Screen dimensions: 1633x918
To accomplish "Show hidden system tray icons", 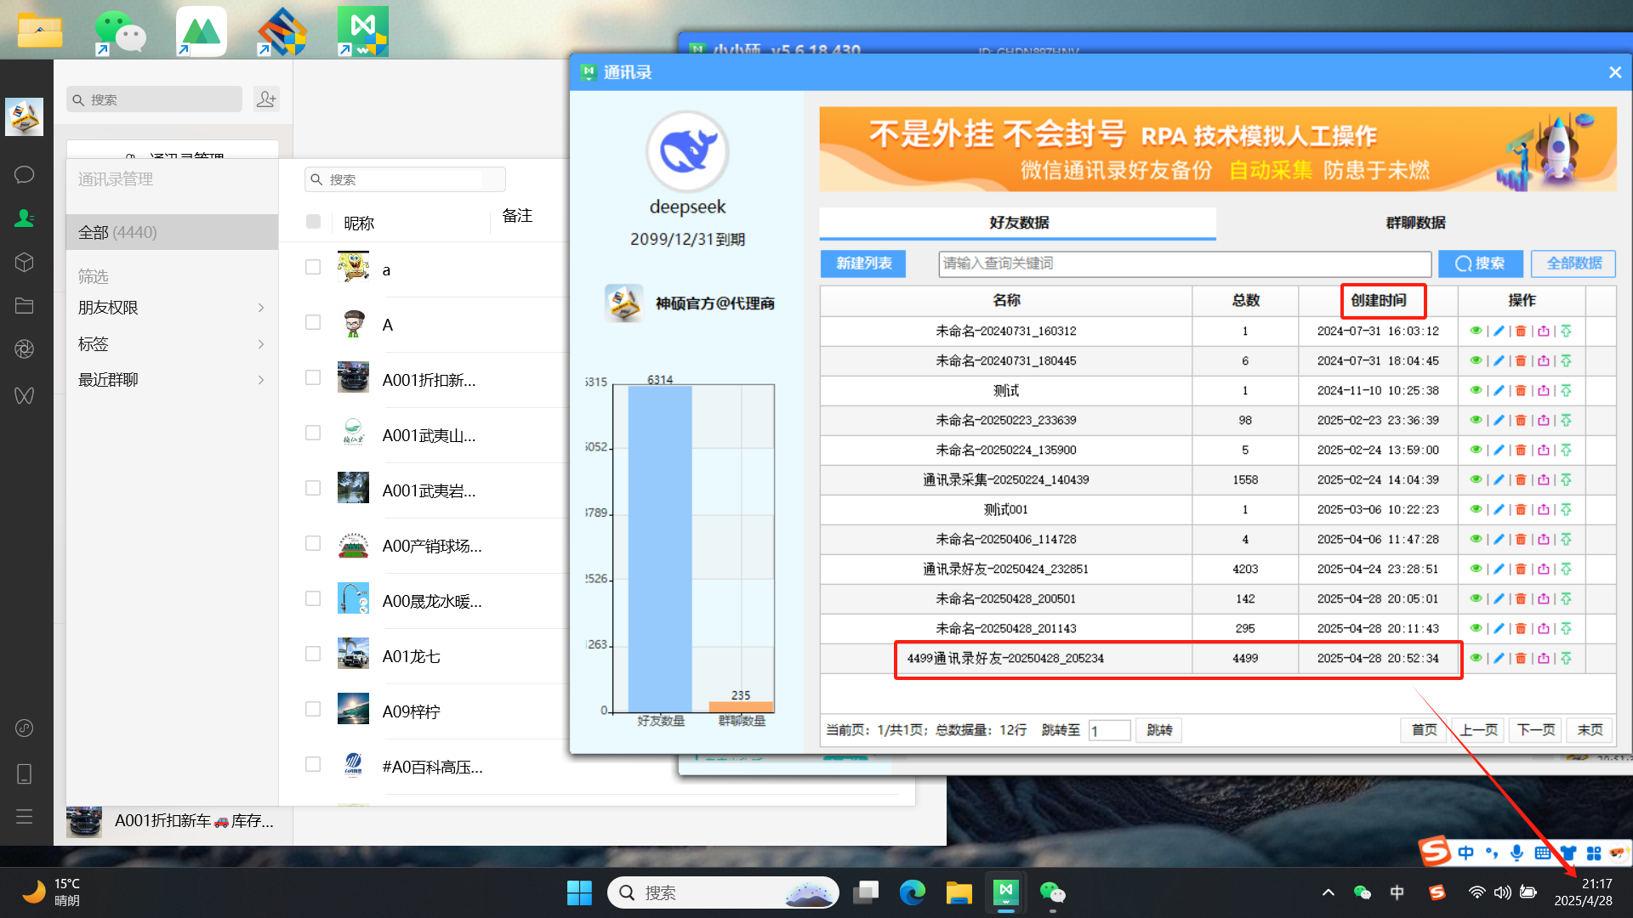I will click(1328, 892).
